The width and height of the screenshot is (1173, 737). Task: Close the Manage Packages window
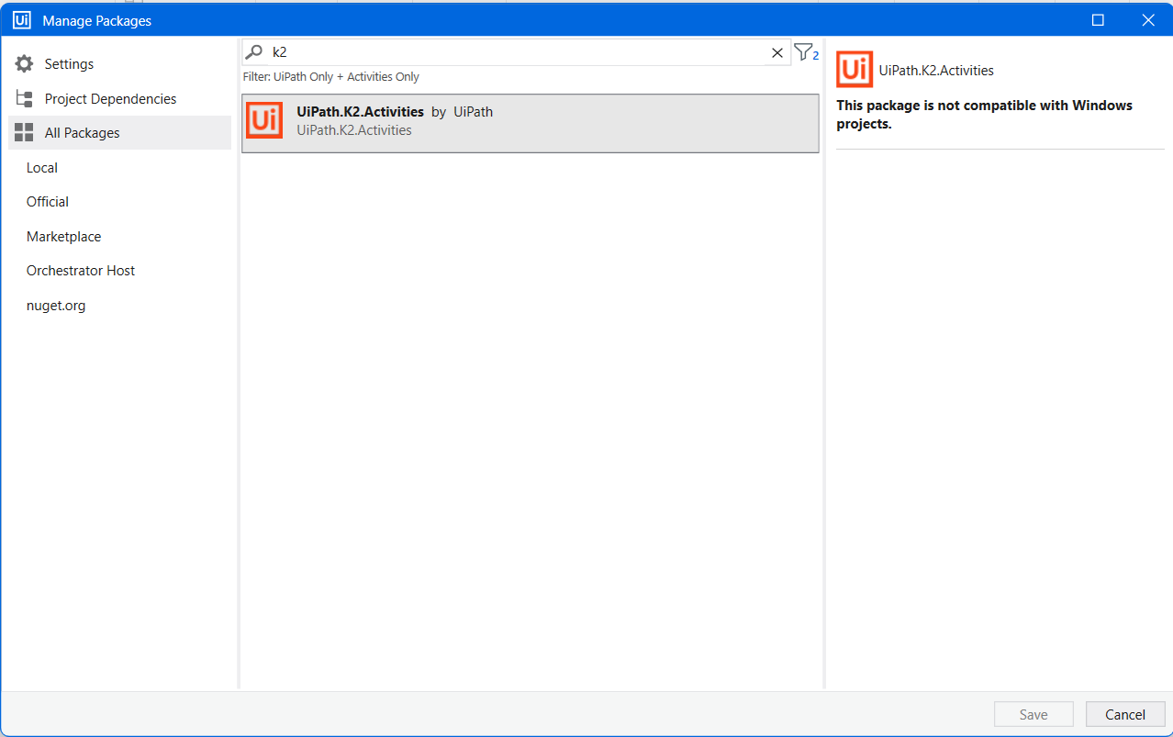[1147, 20]
